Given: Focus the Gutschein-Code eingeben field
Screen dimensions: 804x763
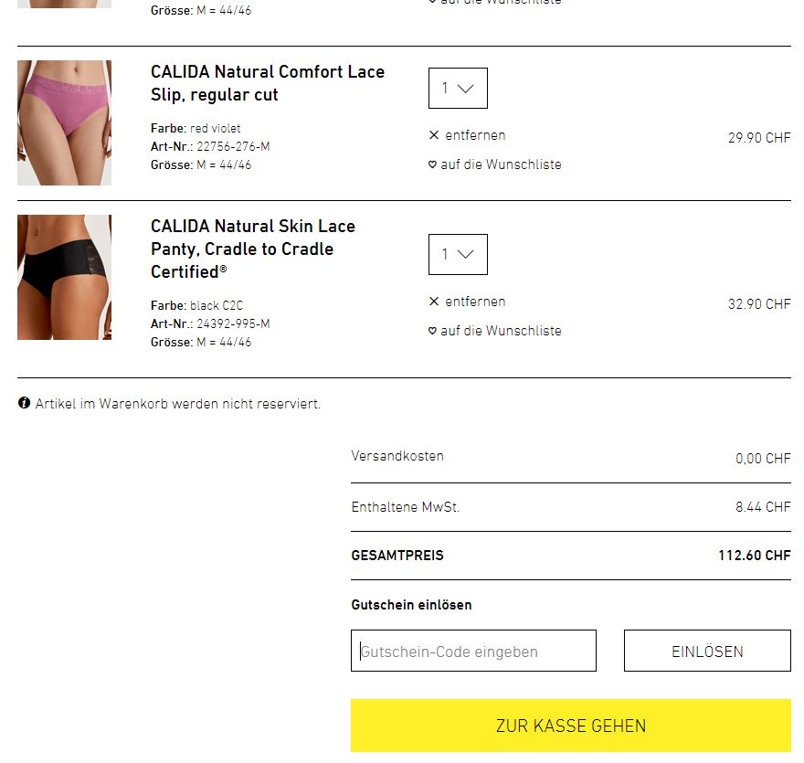Looking at the screenshot, I should tap(473, 651).
